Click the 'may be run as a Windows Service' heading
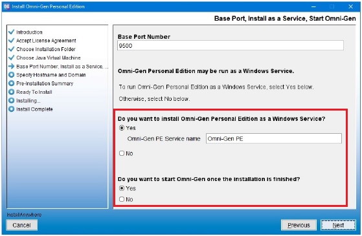The image size is (362, 236). (206, 71)
